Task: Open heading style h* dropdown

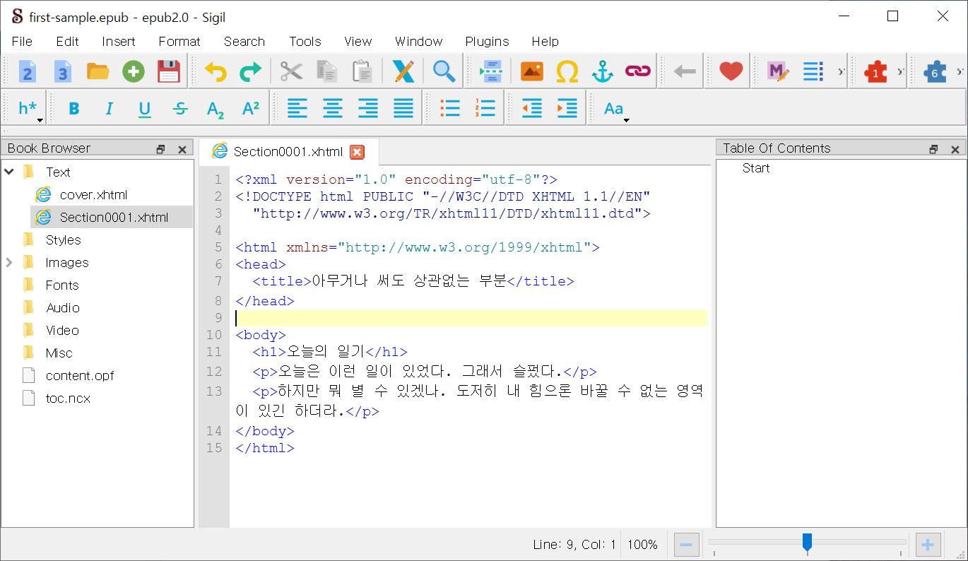Action: tap(30, 109)
